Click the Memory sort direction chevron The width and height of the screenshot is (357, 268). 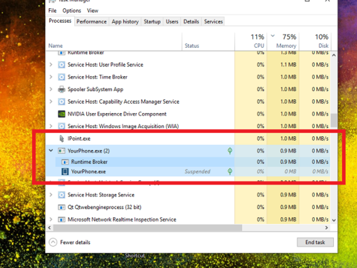point(273,36)
